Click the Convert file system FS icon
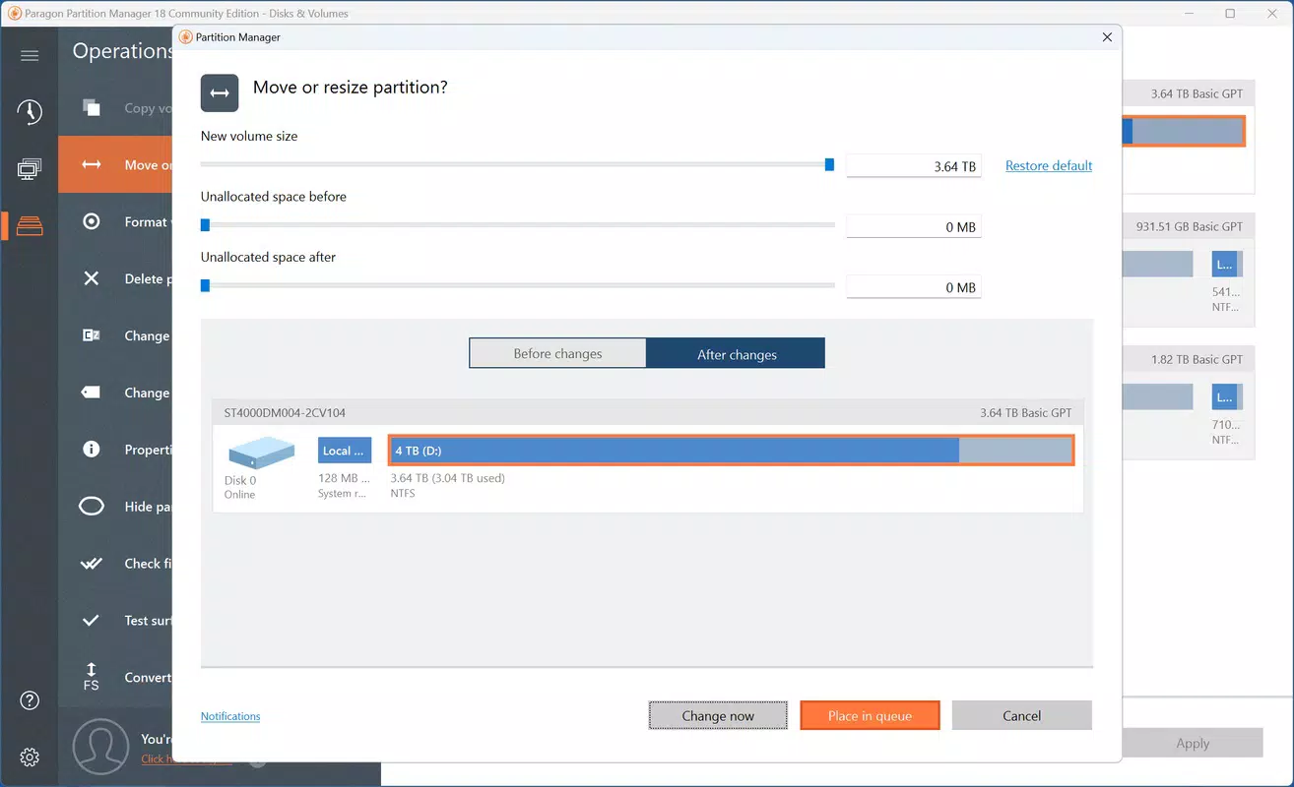Image resolution: width=1294 pixels, height=787 pixels. pyautogui.click(x=92, y=677)
